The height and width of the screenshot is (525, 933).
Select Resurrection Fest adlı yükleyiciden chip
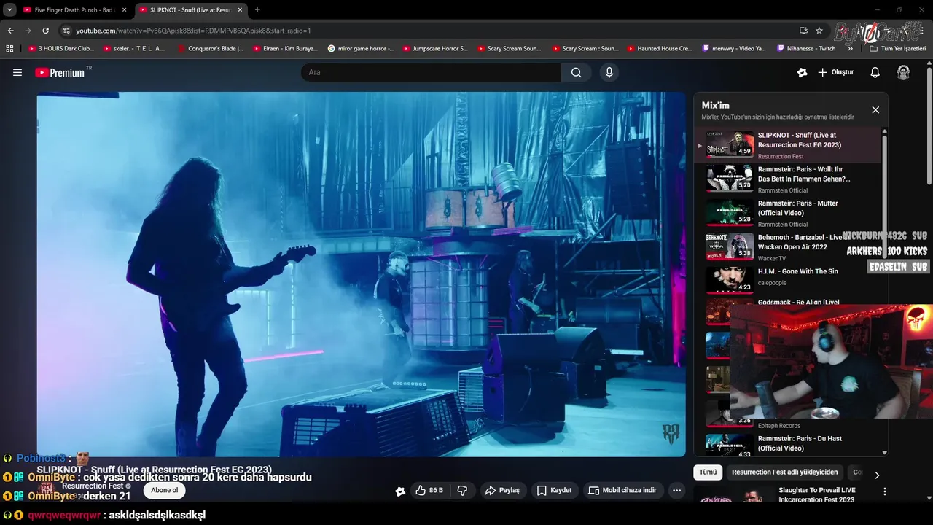click(785, 472)
